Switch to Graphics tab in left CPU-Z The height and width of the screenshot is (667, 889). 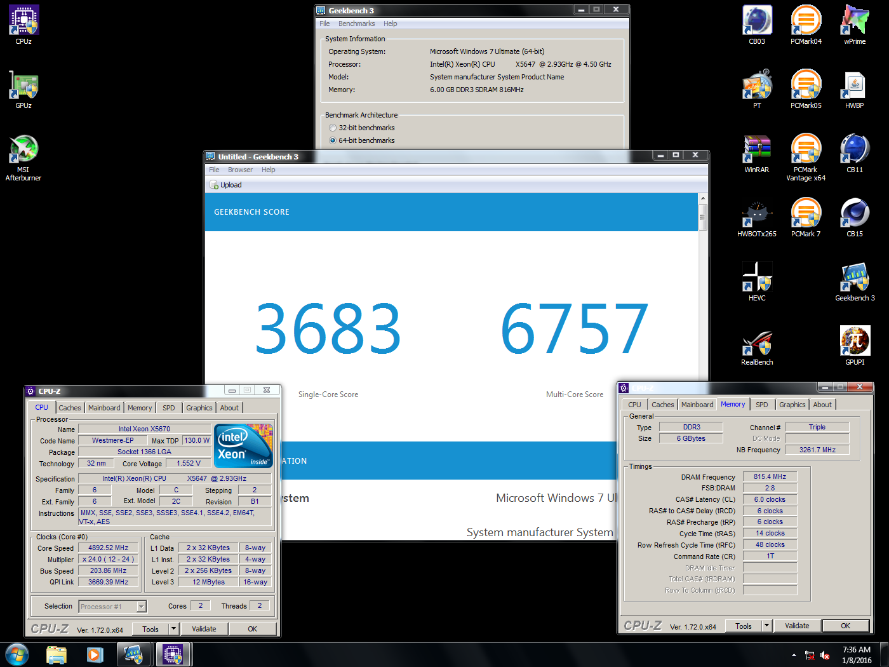(199, 408)
